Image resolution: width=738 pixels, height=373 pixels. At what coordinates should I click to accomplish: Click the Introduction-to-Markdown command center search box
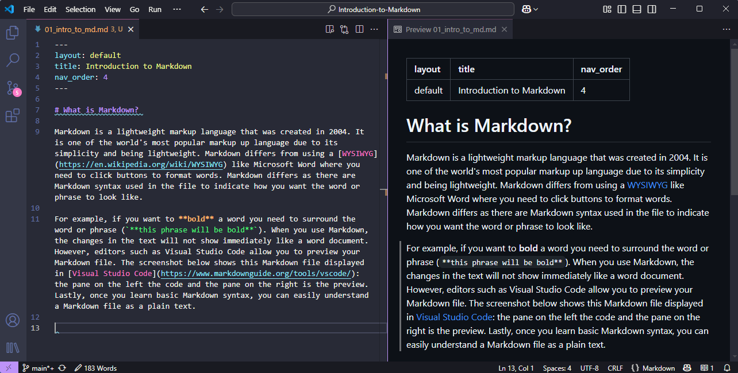(373, 9)
